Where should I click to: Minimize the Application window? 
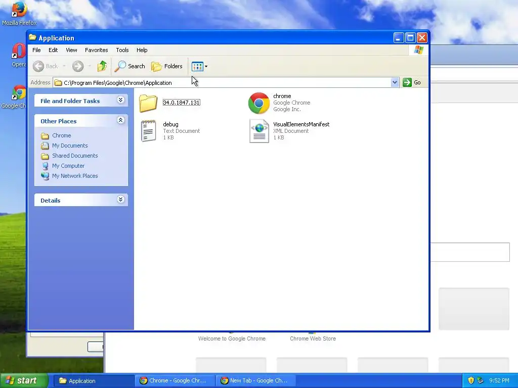(x=399, y=38)
